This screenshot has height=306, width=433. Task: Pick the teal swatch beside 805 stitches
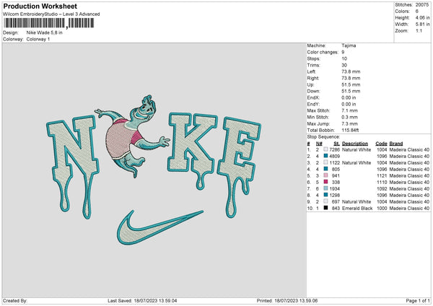click(326, 169)
